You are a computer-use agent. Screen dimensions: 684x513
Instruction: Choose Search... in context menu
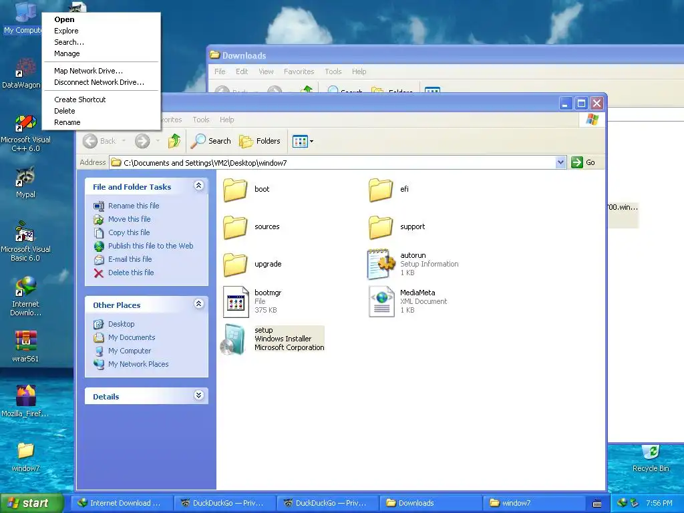[x=102, y=42]
